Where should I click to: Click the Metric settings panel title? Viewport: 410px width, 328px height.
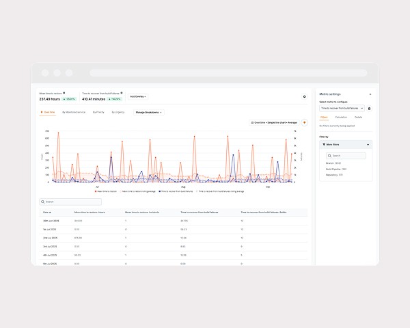pyautogui.click(x=330, y=94)
